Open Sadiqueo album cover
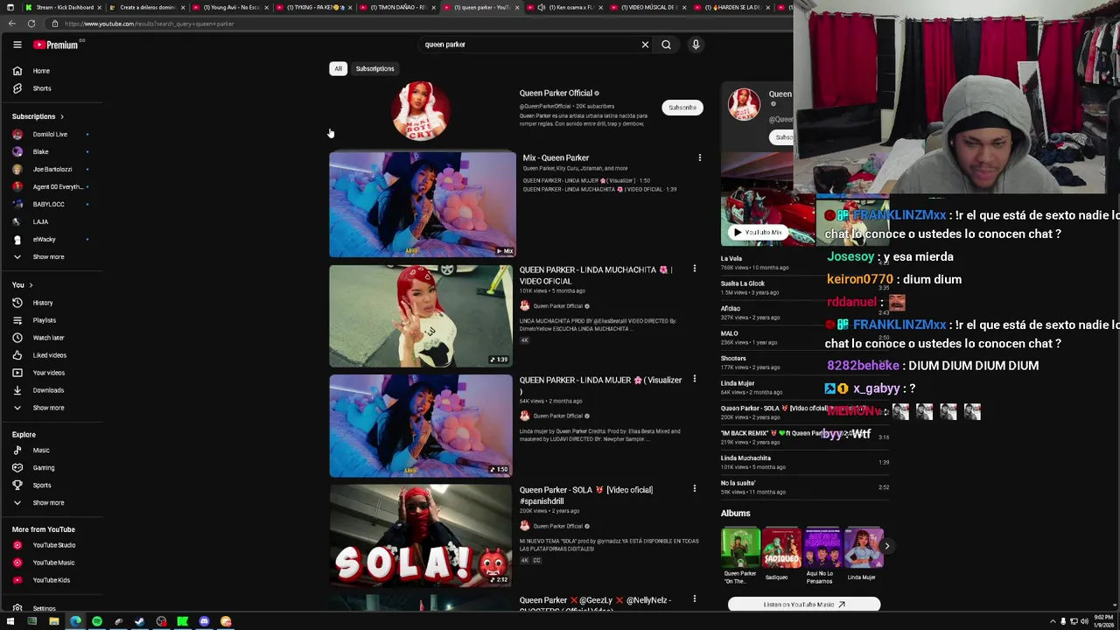The width and height of the screenshot is (1120, 630). pyautogui.click(x=780, y=549)
